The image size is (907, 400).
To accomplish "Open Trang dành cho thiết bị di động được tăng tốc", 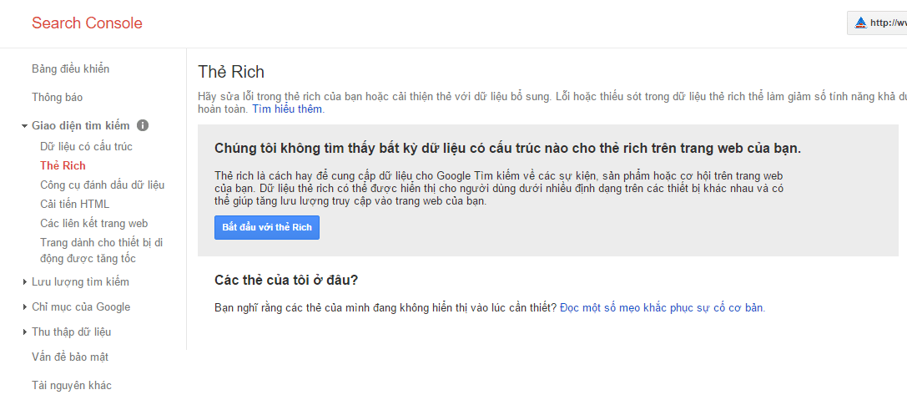I will [x=102, y=251].
